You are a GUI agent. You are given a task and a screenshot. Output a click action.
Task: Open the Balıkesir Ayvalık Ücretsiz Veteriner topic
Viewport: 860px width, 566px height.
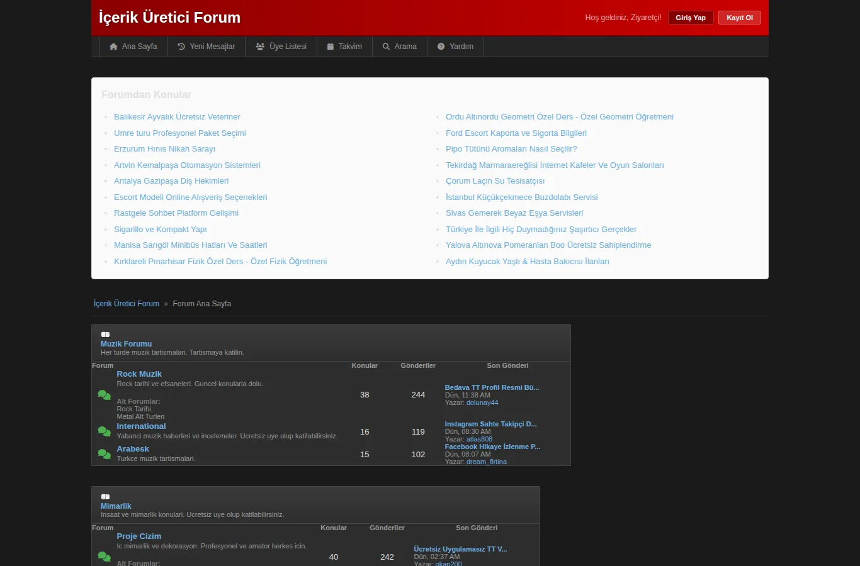click(x=177, y=117)
